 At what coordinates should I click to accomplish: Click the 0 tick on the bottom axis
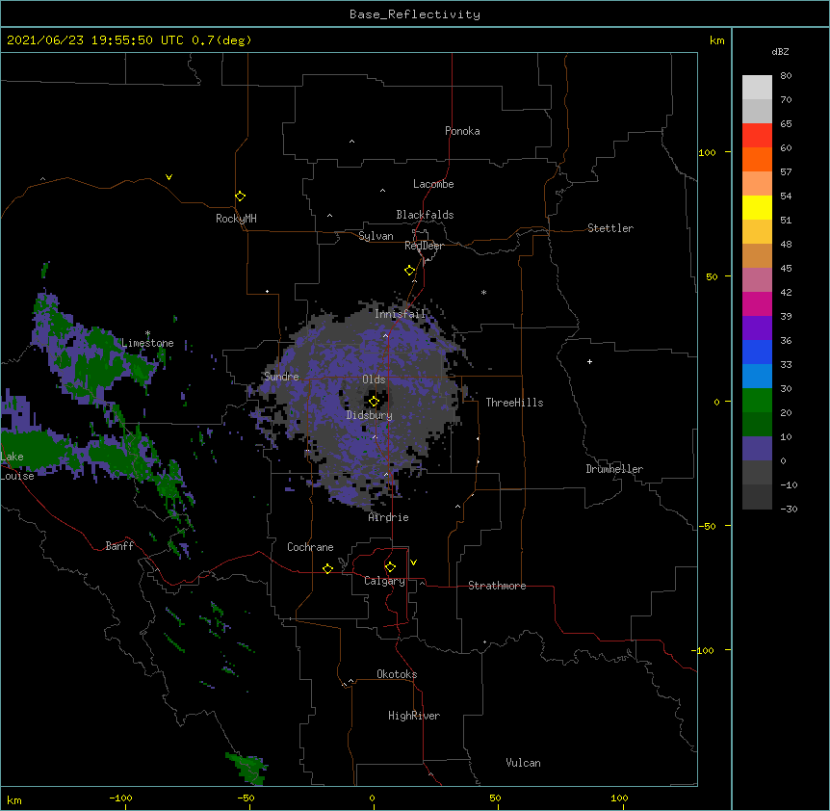(x=372, y=798)
